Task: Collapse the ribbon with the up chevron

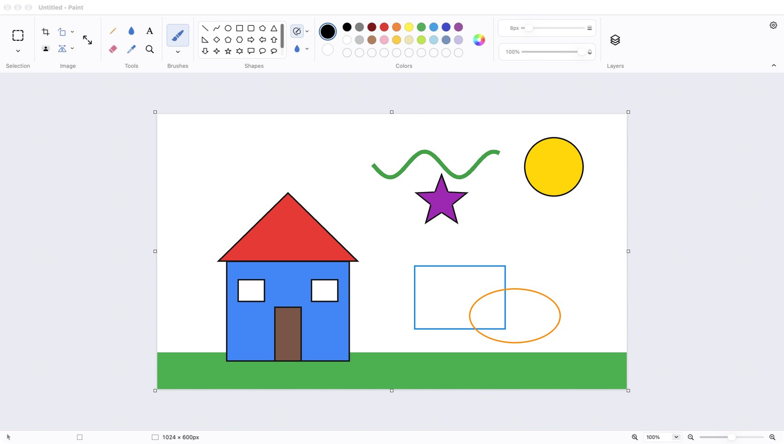Action: [774, 66]
